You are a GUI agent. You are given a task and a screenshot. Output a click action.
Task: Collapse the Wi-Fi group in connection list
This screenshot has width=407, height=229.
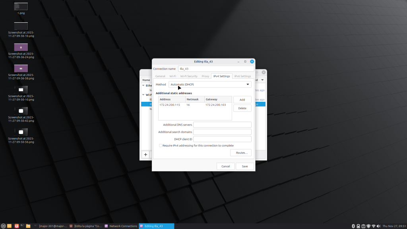pyautogui.click(x=143, y=95)
